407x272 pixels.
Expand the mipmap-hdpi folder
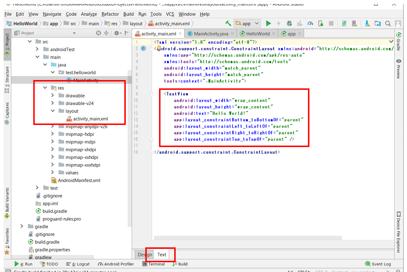pos(53,134)
